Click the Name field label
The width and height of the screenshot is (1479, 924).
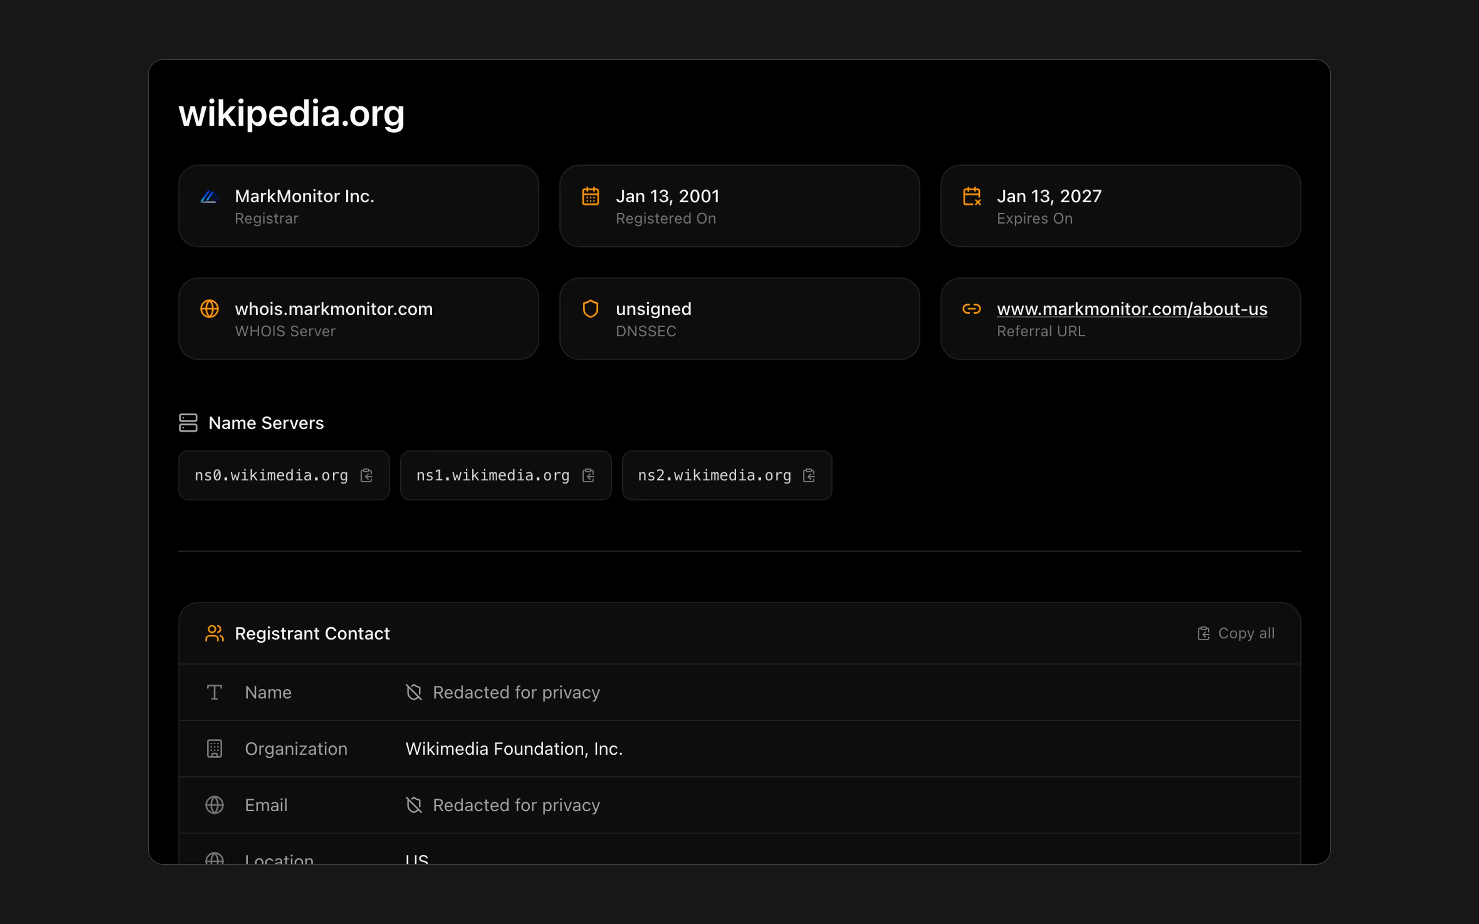pyautogui.click(x=268, y=693)
